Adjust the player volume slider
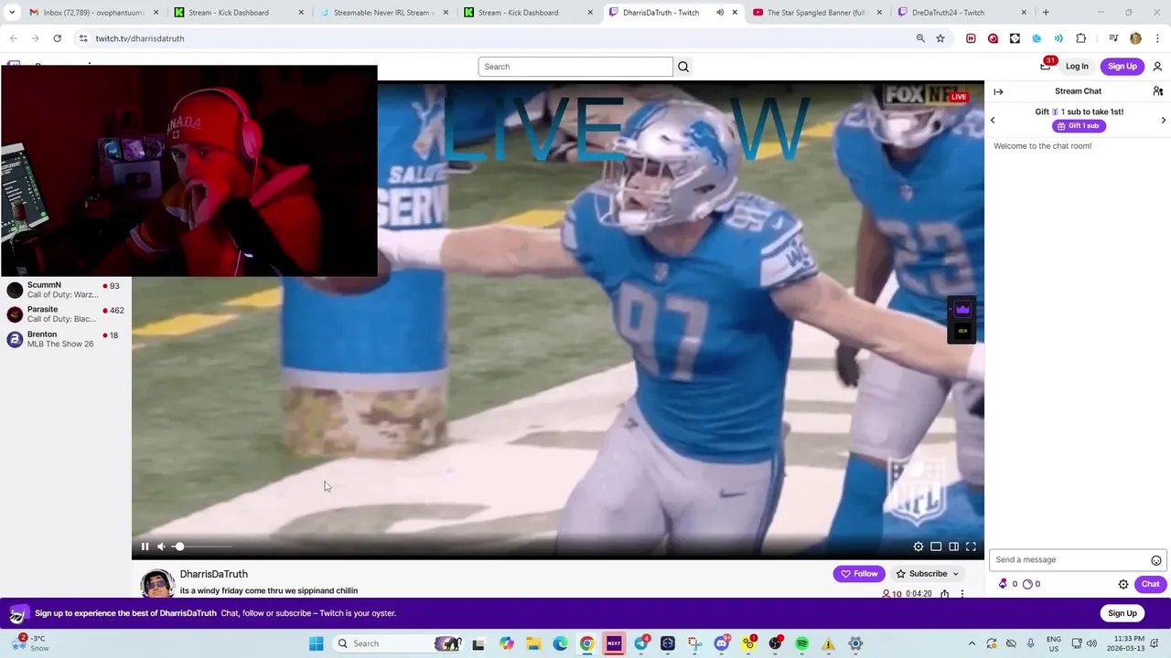Screen dimensions: 1171x658 203,547
